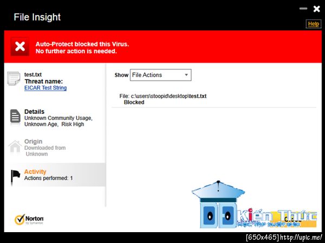Screen dimensions: 325x243
Task: Open the Show File Actions dropdown
Action: 161,75
